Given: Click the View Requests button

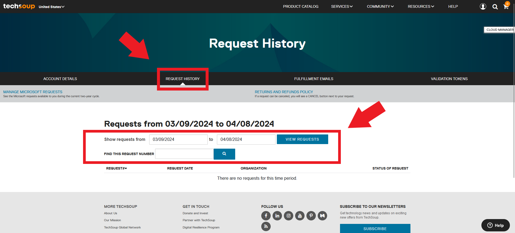Looking at the screenshot, I should [x=302, y=139].
